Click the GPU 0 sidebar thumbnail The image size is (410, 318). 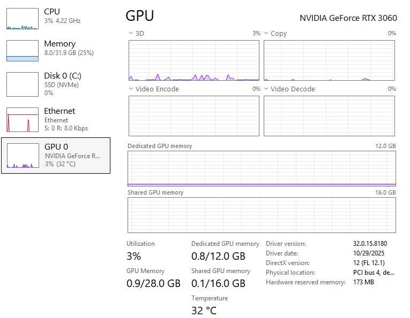click(x=23, y=156)
